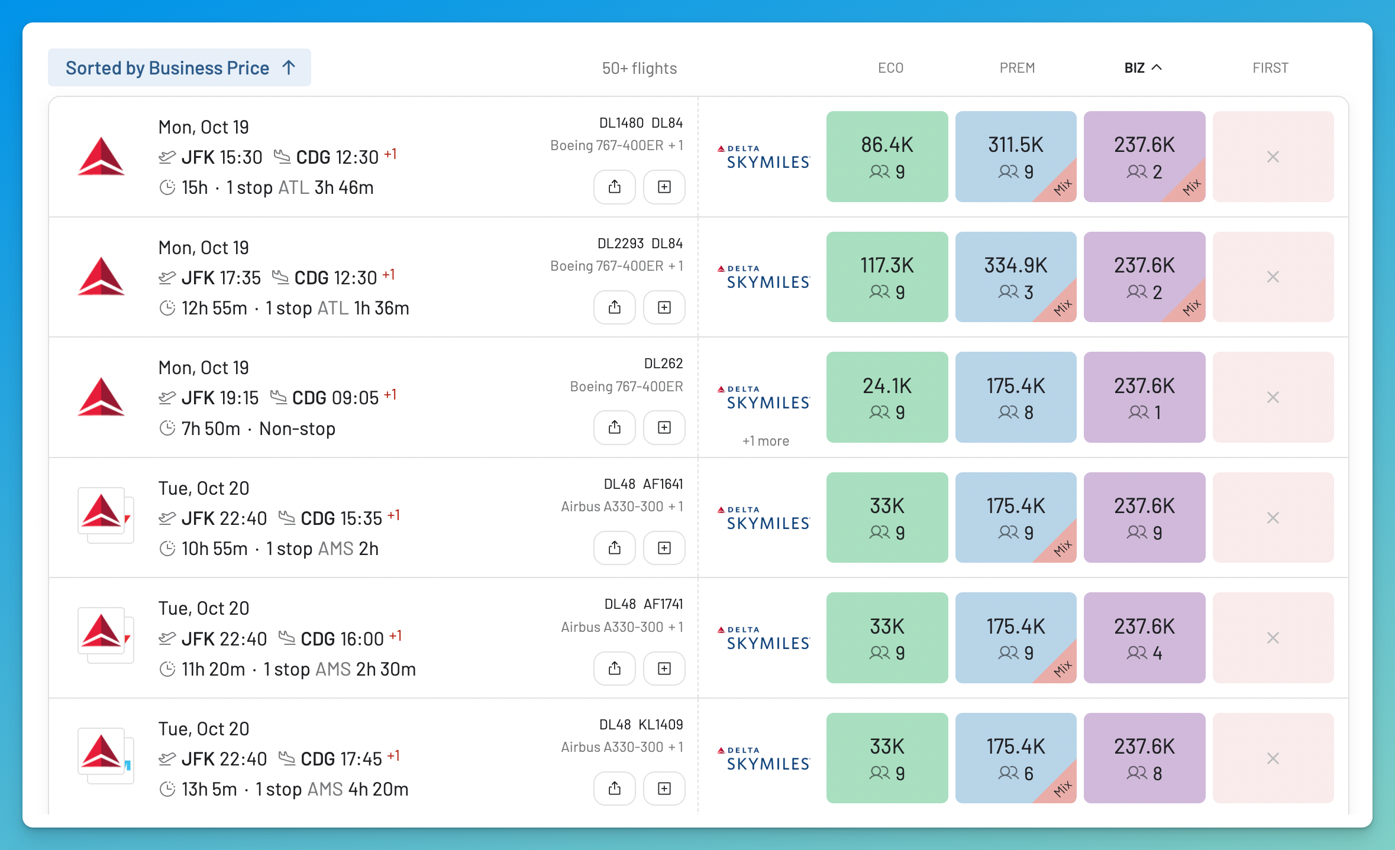1395x850 pixels.
Task: Click add icon for DL1480 DL84 flight
Action: [664, 187]
